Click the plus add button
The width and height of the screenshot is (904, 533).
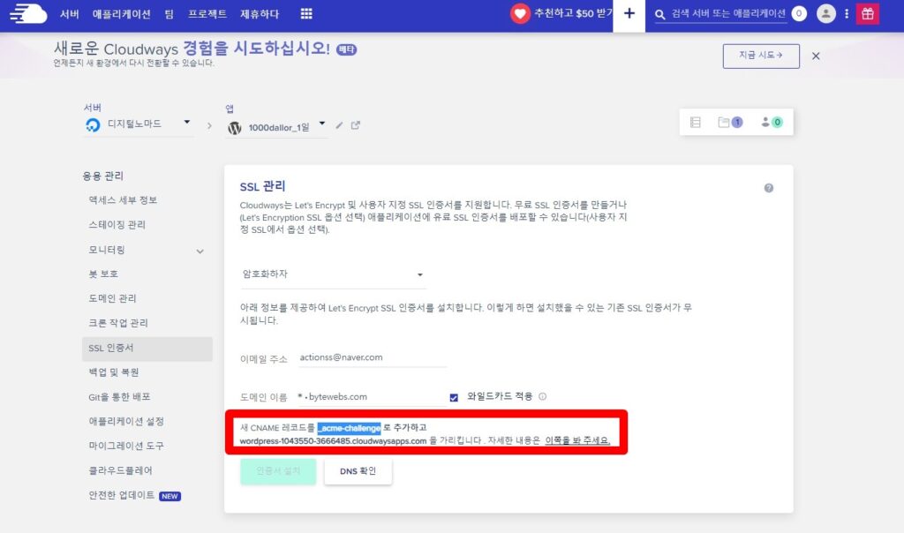coord(629,14)
